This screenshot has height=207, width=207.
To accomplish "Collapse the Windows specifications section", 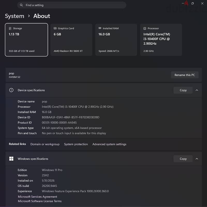I will point(197,159).
